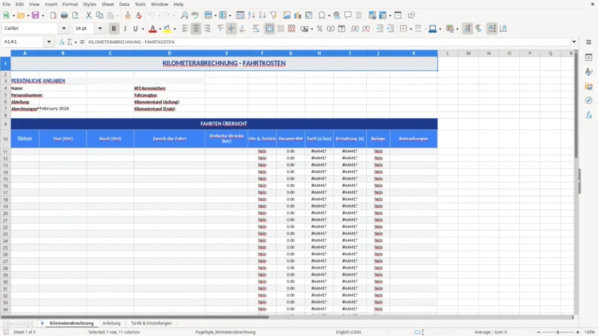Switch to Tarife & Einstellungen sheet tab
The image size is (598, 336).
pyautogui.click(x=151, y=323)
